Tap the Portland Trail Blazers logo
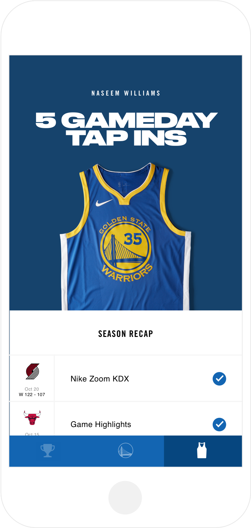 32,372
